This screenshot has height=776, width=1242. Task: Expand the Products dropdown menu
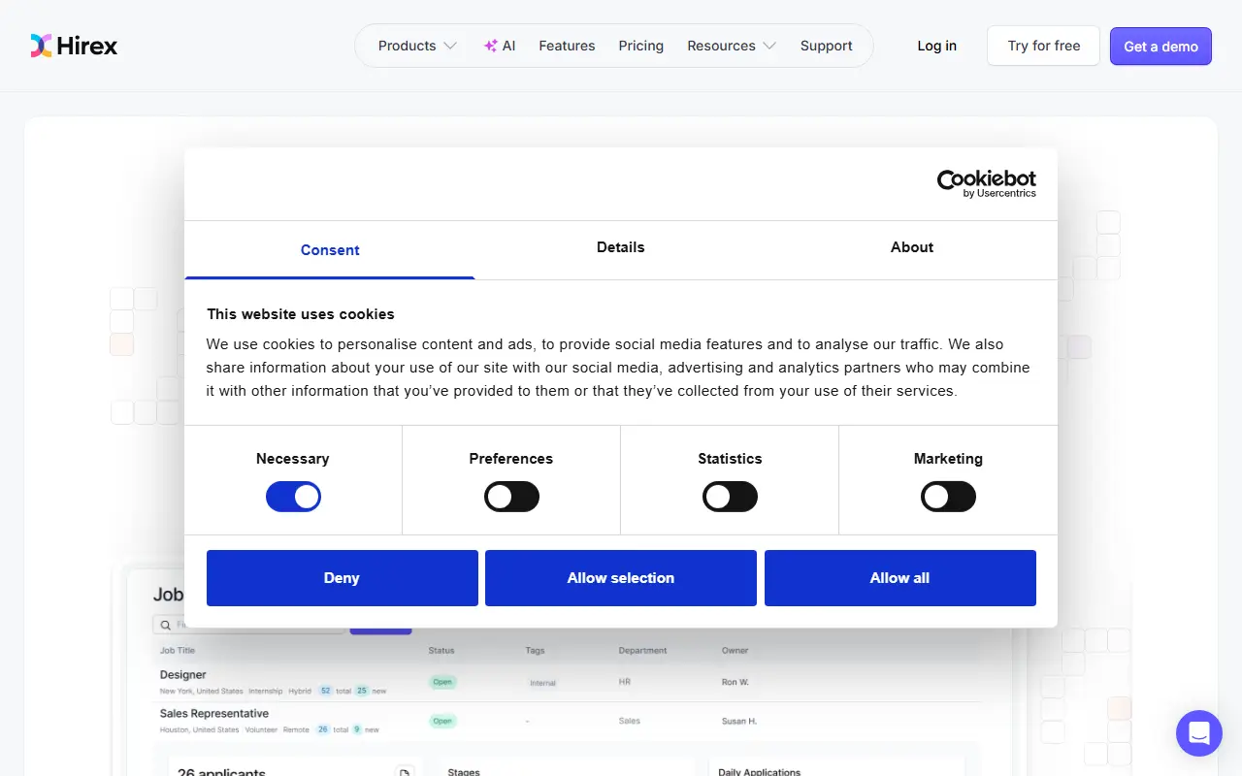[417, 46]
